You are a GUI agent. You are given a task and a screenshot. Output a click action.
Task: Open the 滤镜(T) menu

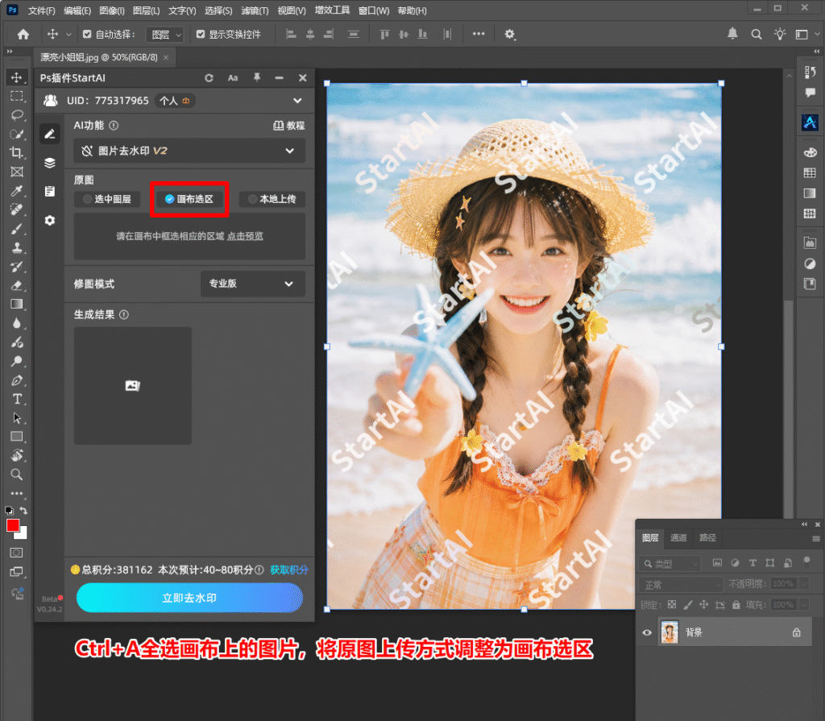coord(255,10)
